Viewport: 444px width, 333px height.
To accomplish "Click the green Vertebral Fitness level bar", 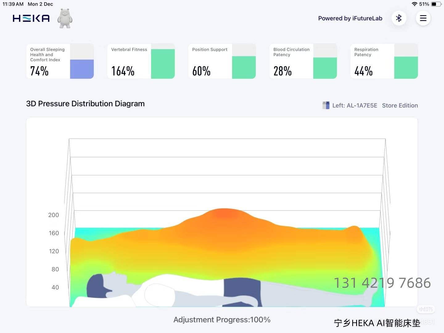I will click(163, 64).
